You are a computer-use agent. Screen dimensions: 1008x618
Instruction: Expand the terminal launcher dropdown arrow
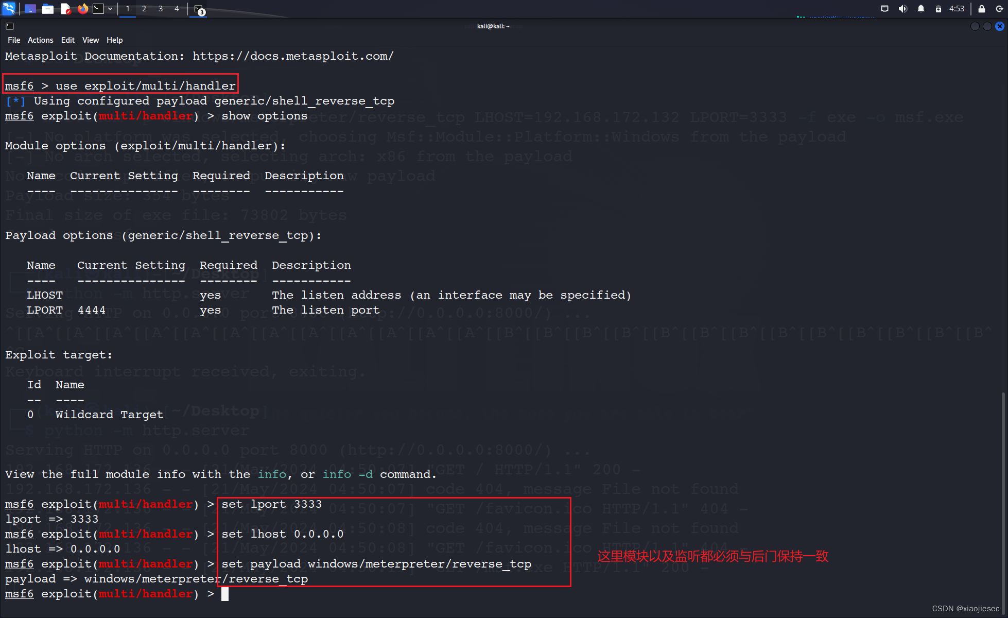point(110,9)
